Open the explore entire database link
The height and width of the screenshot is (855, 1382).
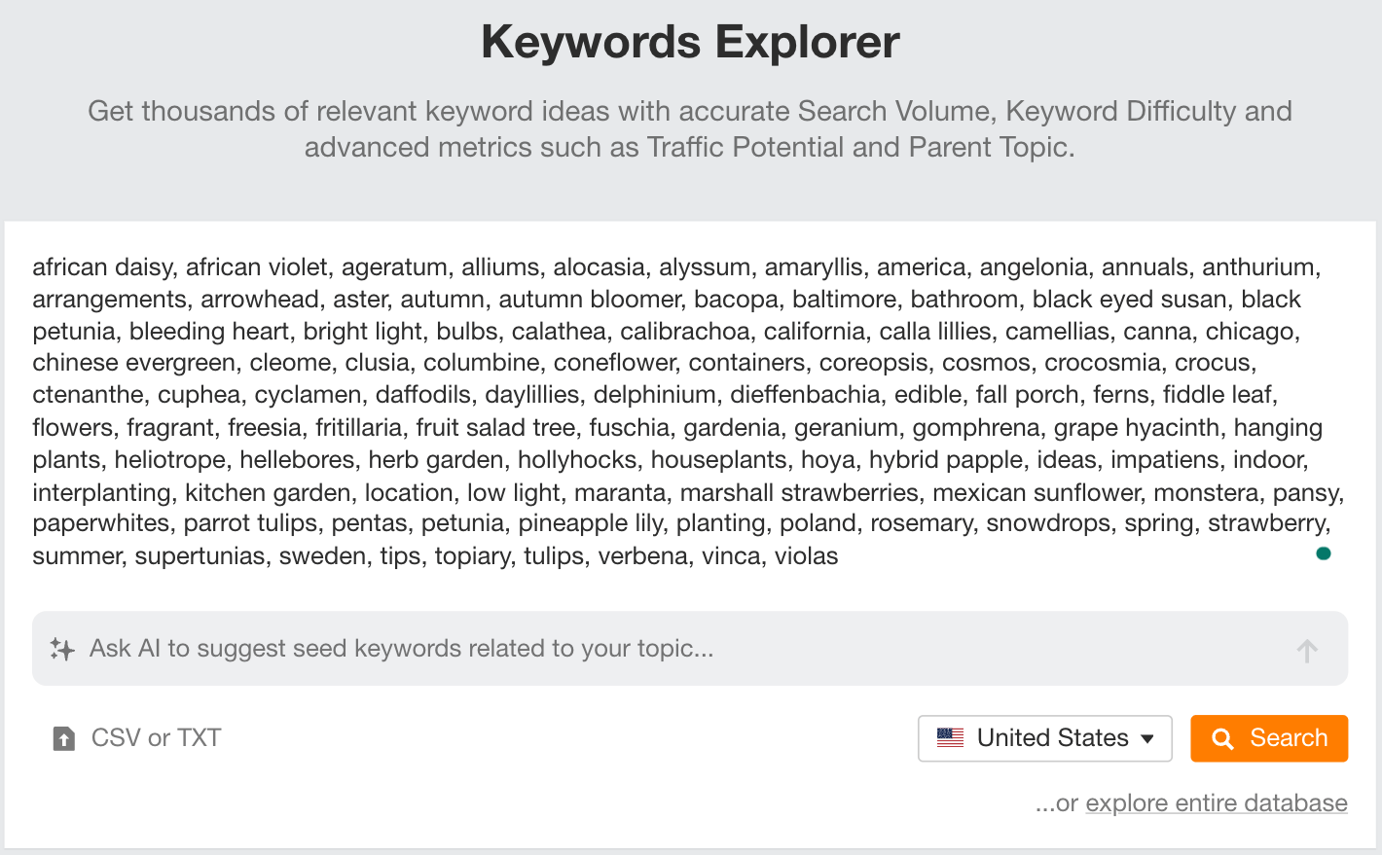1216,802
